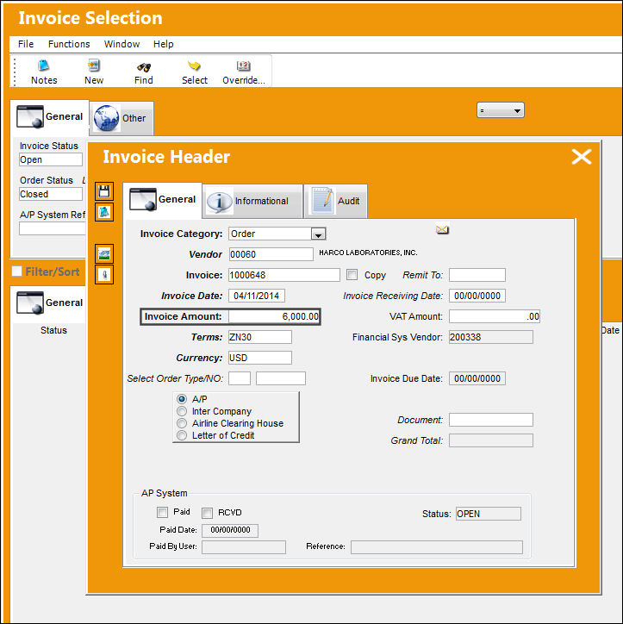Click the Paid By User field
Image resolution: width=623 pixels, height=624 pixels.
click(x=244, y=547)
